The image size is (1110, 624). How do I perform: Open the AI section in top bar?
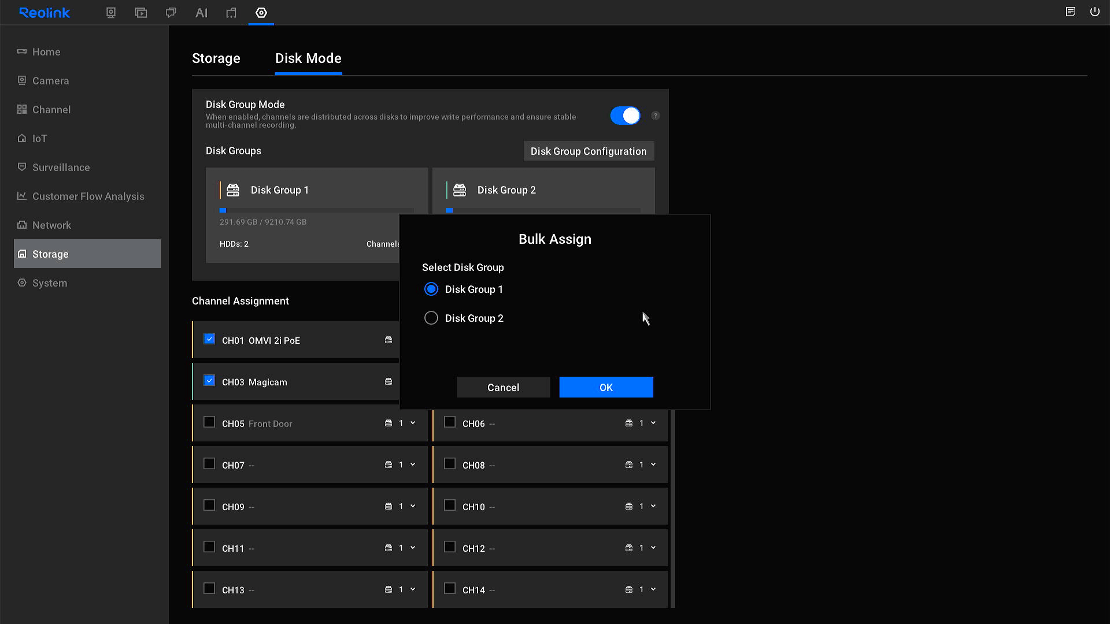coord(201,13)
